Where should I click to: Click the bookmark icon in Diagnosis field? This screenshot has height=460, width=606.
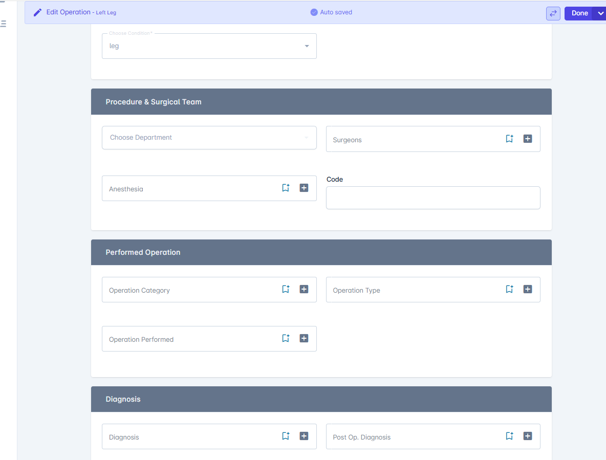pos(286,435)
